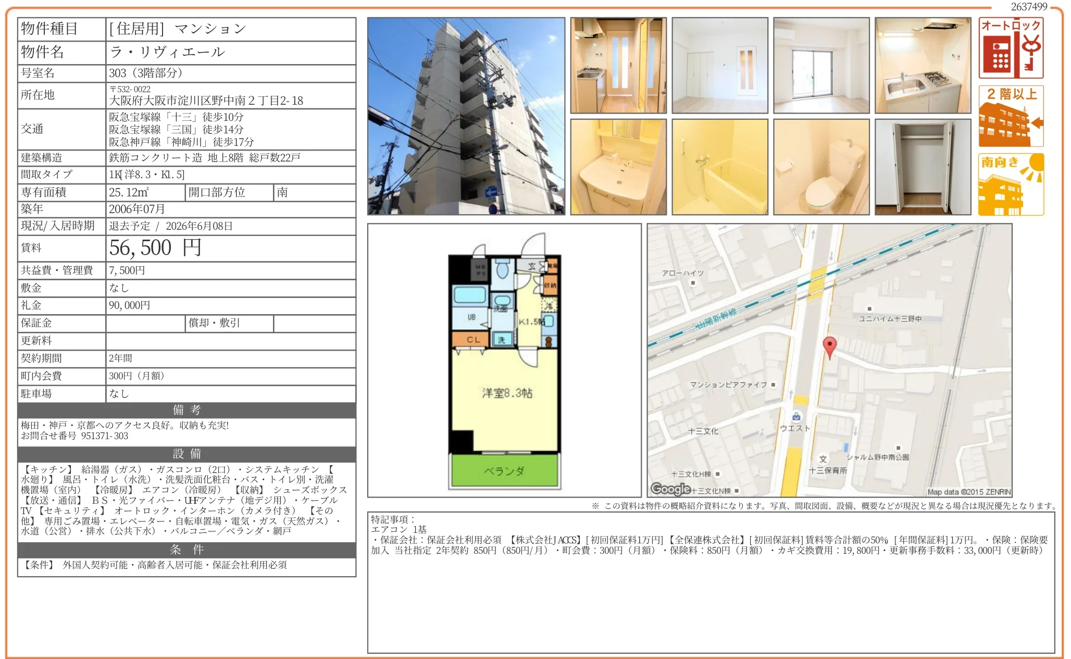The image size is (1071, 659).
Task: Click the 洋室8.3帖 room on floor plan
Action: click(x=506, y=393)
